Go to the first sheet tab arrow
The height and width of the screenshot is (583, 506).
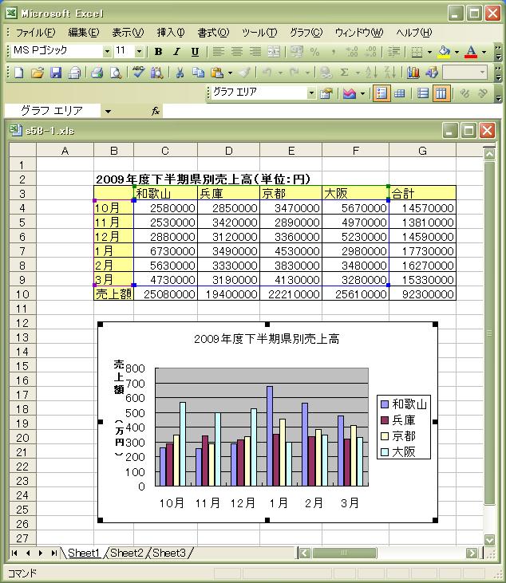[14, 553]
